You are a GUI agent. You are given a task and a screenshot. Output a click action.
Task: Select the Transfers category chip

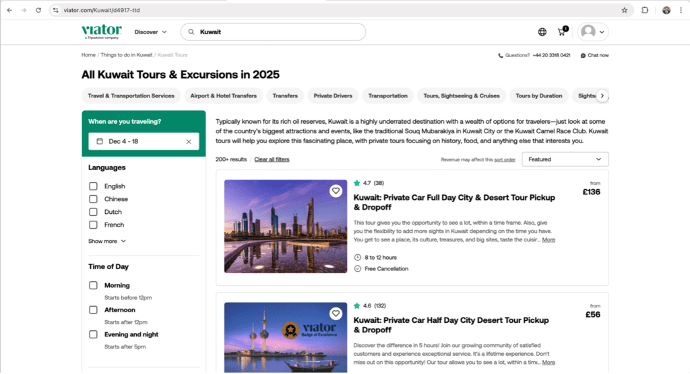tap(285, 96)
